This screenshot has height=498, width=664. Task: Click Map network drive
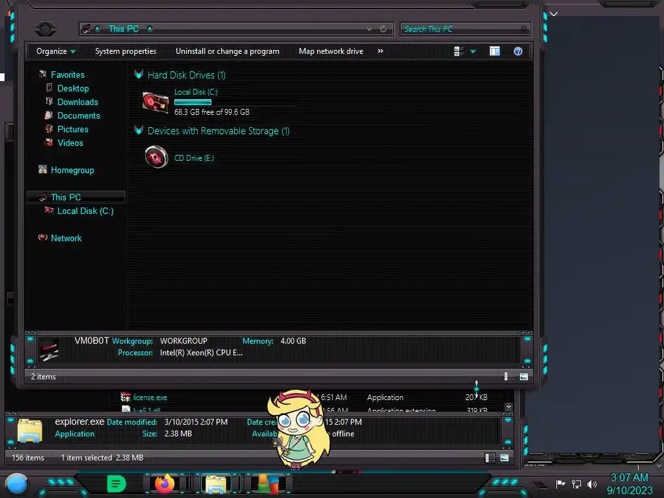coord(331,51)
